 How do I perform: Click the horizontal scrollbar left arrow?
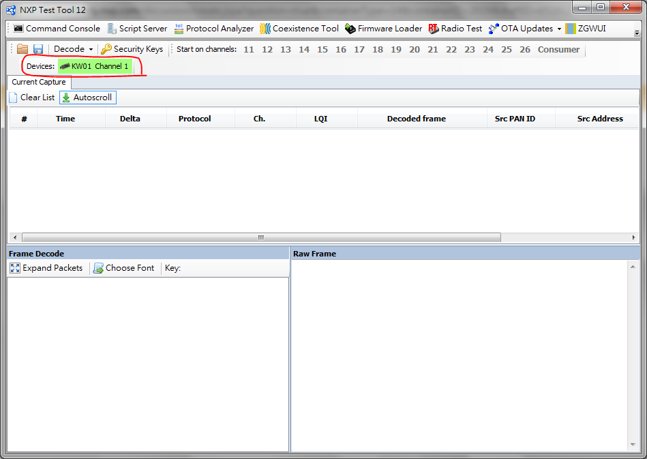click(x=15, y=237)
